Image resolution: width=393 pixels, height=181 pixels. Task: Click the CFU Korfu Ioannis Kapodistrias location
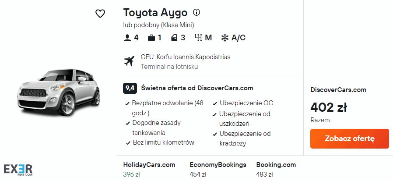click(x=185, y=57)
